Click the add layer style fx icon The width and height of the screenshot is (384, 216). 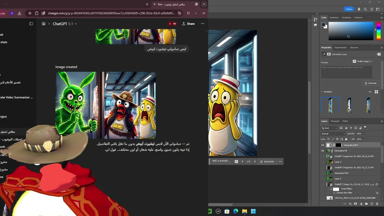pos(350,204)
